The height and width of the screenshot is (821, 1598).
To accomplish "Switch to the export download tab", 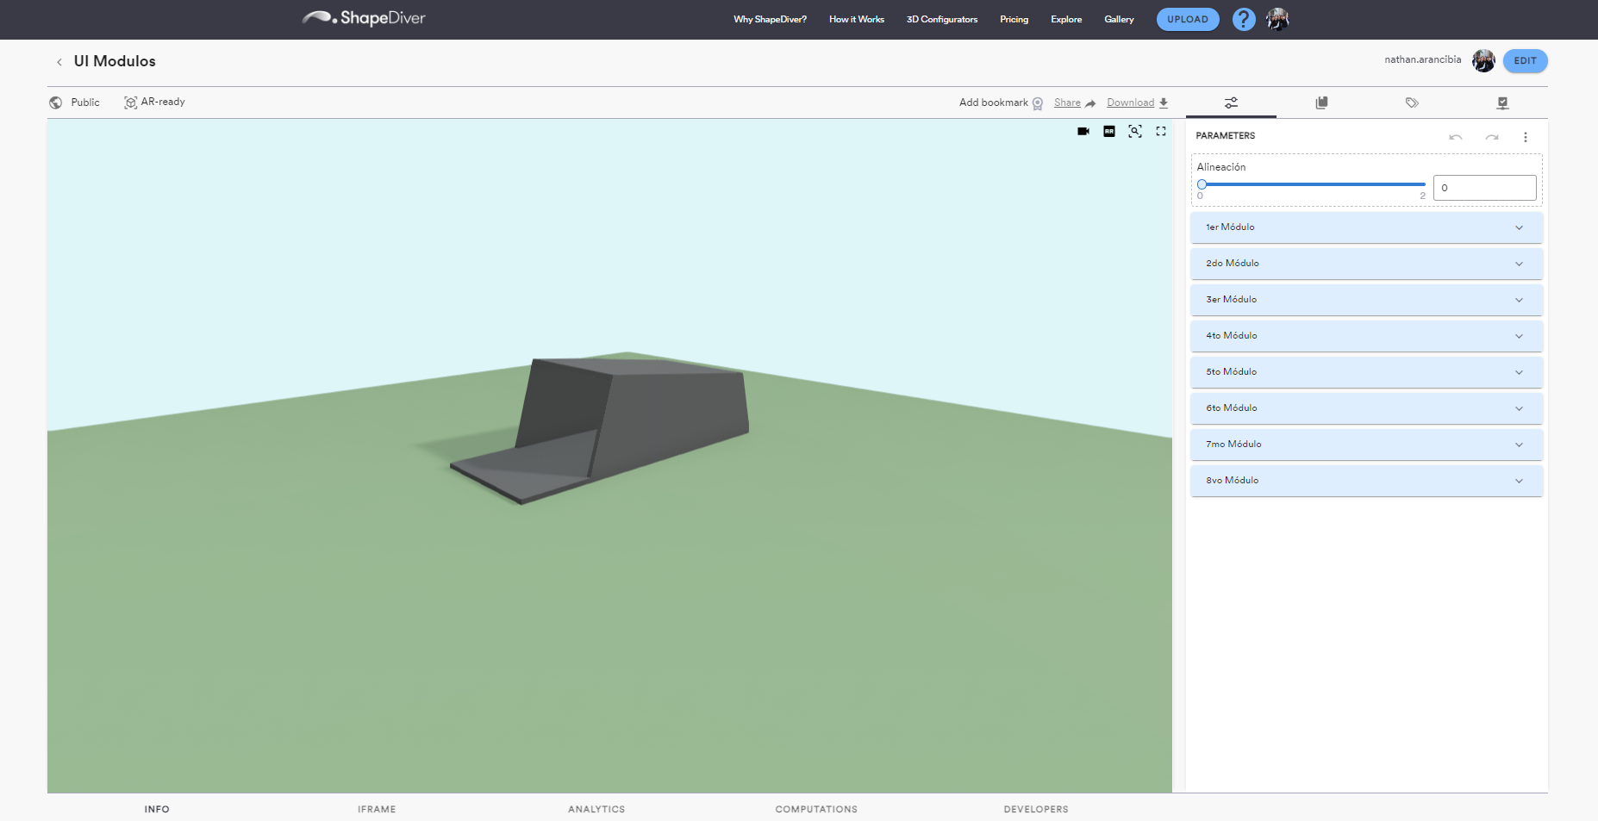I will pyautogui.click(x=1502, y=103).
